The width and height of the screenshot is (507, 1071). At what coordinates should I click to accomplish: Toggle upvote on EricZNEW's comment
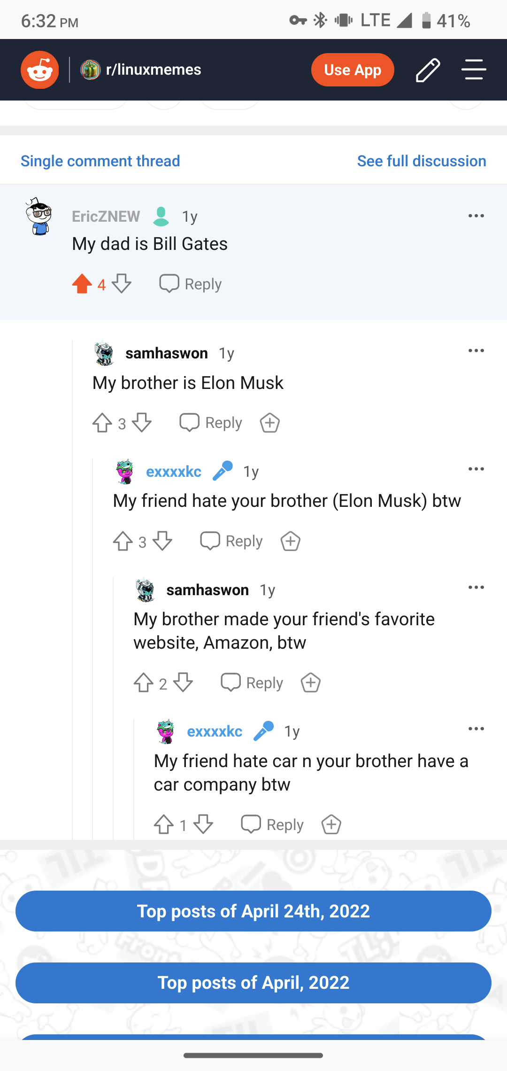[82, 284]
